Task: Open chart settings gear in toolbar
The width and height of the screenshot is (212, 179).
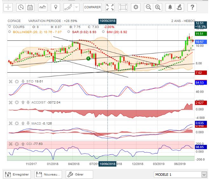Action: coord(136,7)
